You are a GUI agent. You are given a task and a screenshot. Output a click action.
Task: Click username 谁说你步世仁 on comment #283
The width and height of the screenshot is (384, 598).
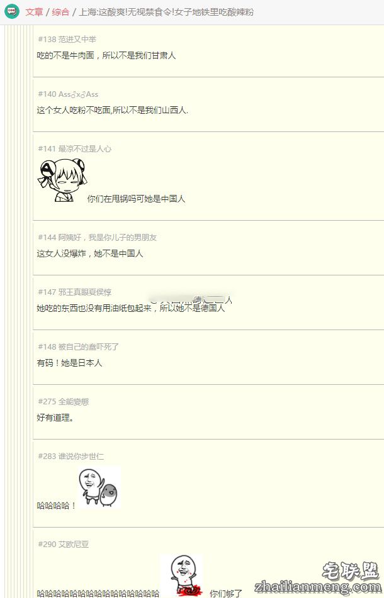coord(81,456)
